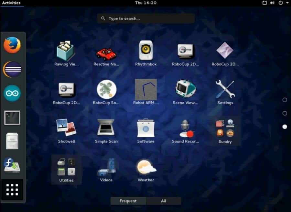This screenshot has width=291, height=212.
Task: Launch Shotwell photo manager
Action: point(66,131)
